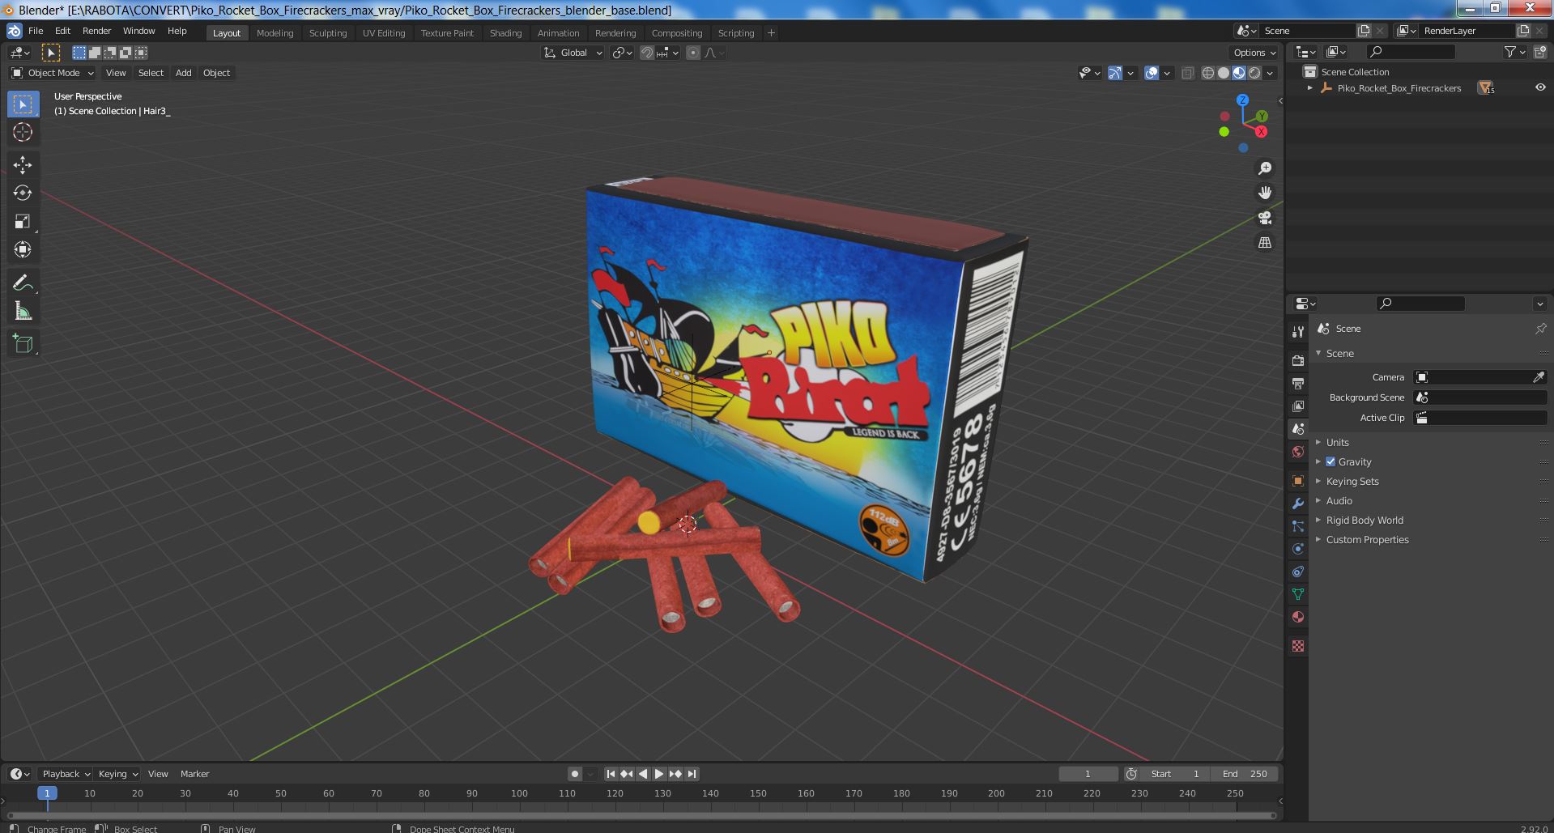Activate the Select Box tool
Viewport: 1554px width, 833px height.
(23, 104)
